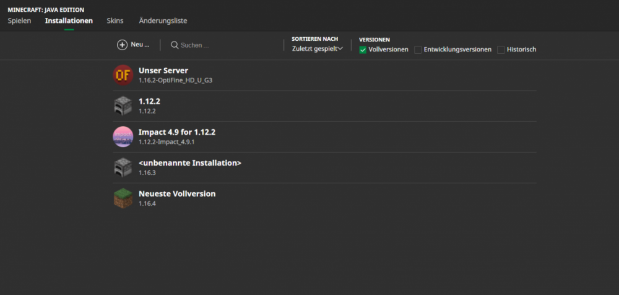Select the Neueste Vollversion 1.16.4 entry
The height and width of the screenshot is (295, 619).
(177, 194)
